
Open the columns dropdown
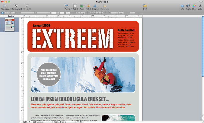[122, 13]
